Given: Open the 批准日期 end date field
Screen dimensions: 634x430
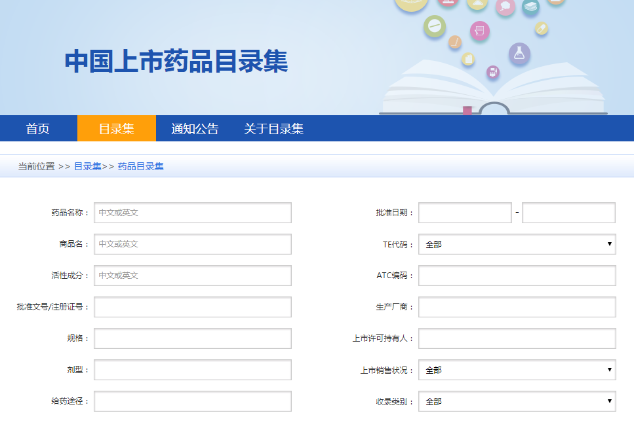Looking at the screenshot, I should (568, 213).
